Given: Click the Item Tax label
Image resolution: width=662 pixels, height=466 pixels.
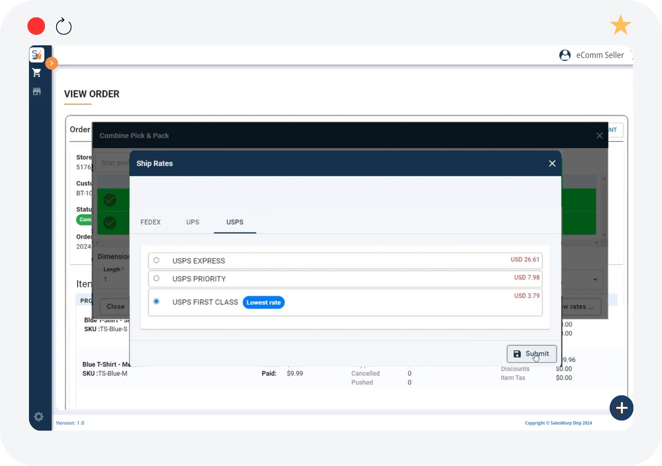Looking at the screenshot, I should [513, 378].
